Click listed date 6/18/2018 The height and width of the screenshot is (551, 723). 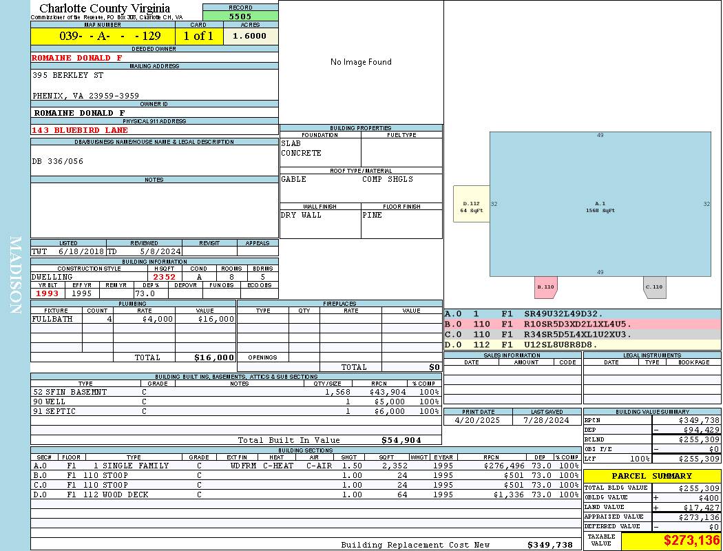81,252
